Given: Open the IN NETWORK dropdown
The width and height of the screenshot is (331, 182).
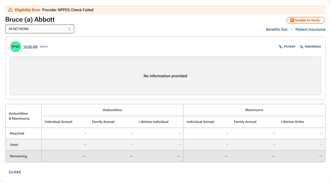Looking at the screenshot, I should 40,29.
